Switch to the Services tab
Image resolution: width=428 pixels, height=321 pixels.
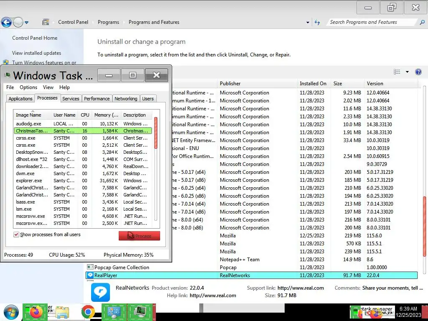71,99
